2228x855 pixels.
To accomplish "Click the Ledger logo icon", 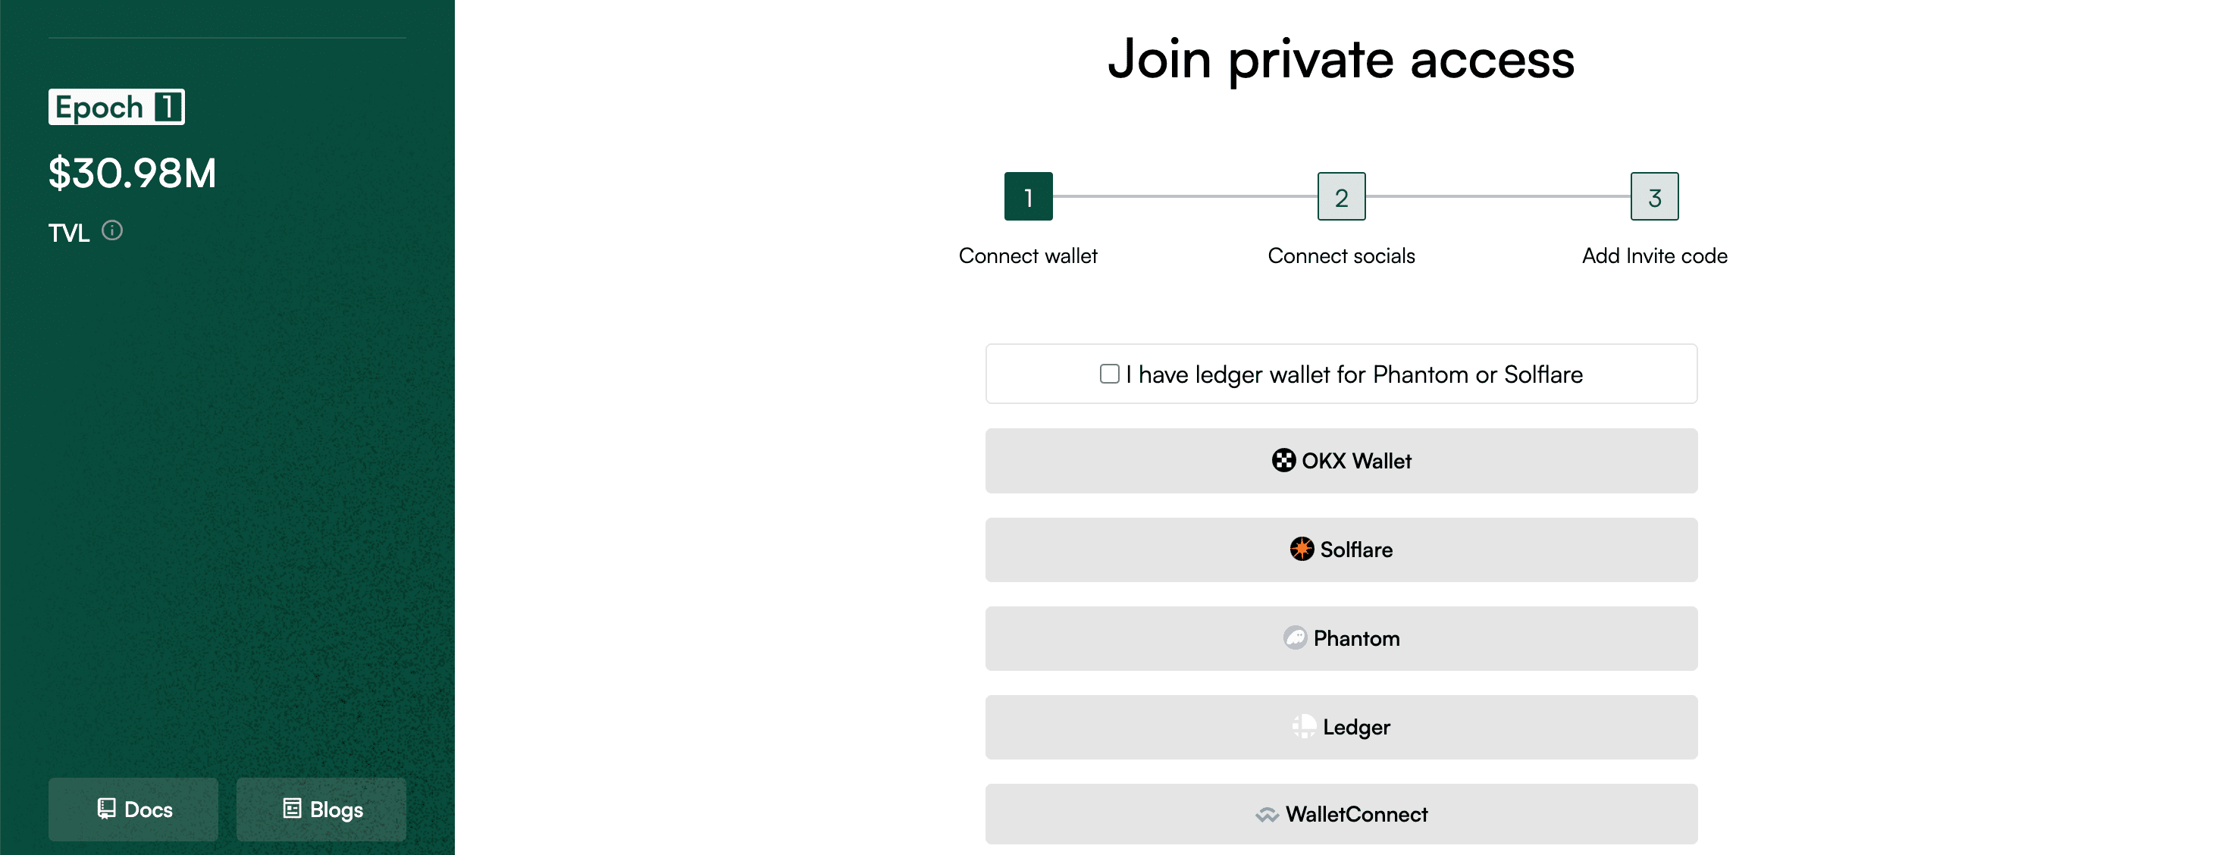I will click(1305, 726).
